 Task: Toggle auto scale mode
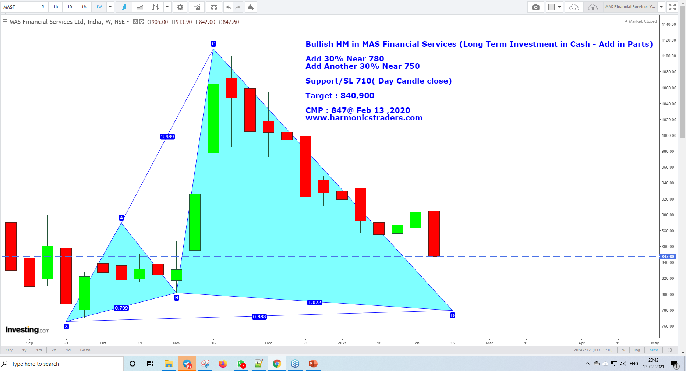coord(654,350)
